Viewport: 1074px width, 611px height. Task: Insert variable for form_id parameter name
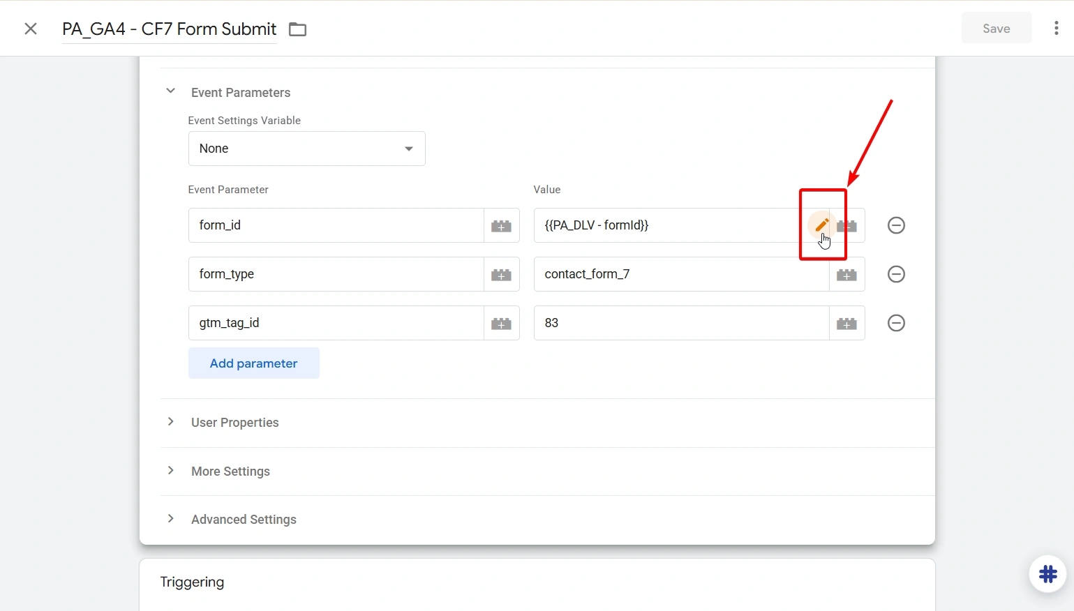coord(501,225)
